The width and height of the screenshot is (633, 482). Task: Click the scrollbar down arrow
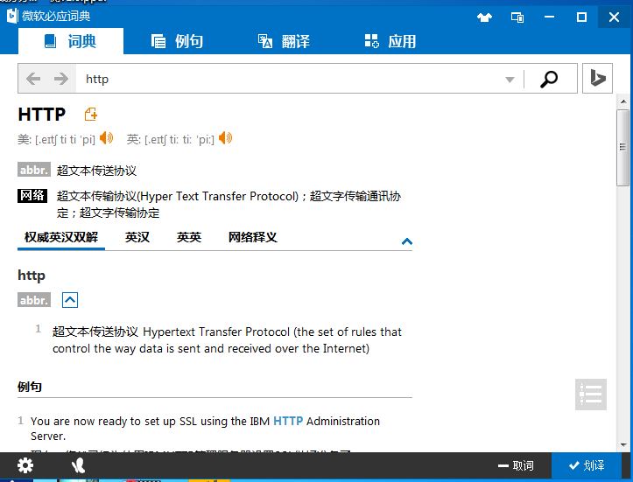coord(623,445)
